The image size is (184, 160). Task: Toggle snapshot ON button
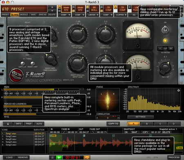pyautogui.click(x=126, y=132)
